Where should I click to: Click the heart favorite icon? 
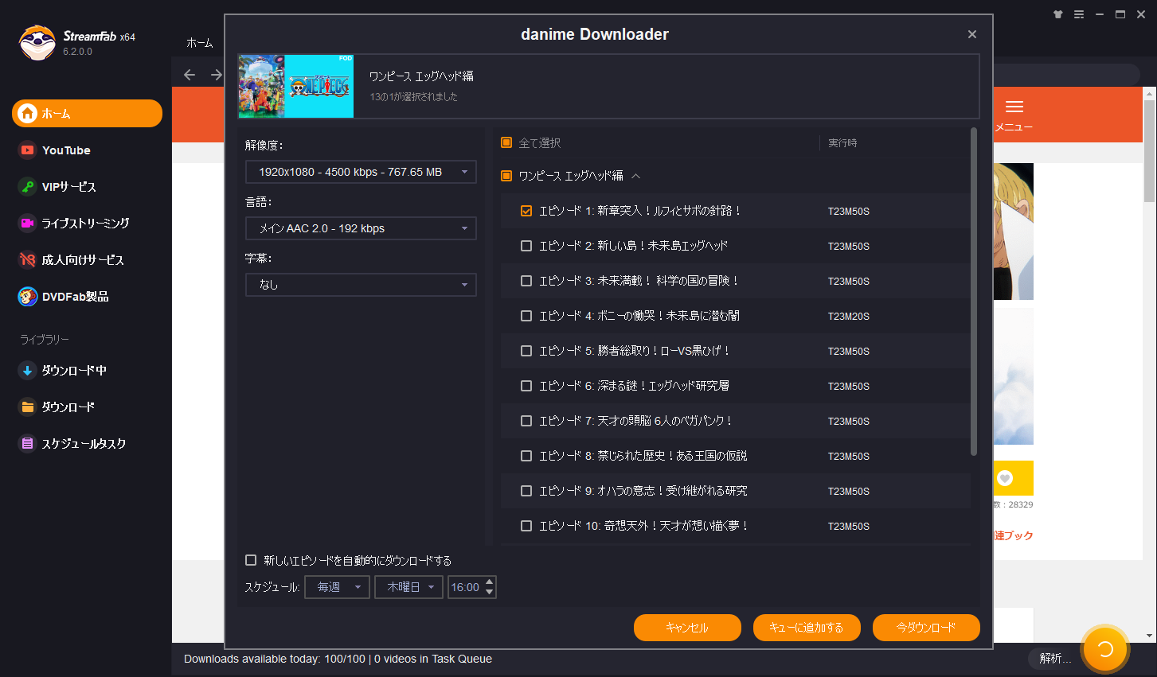1005,478
